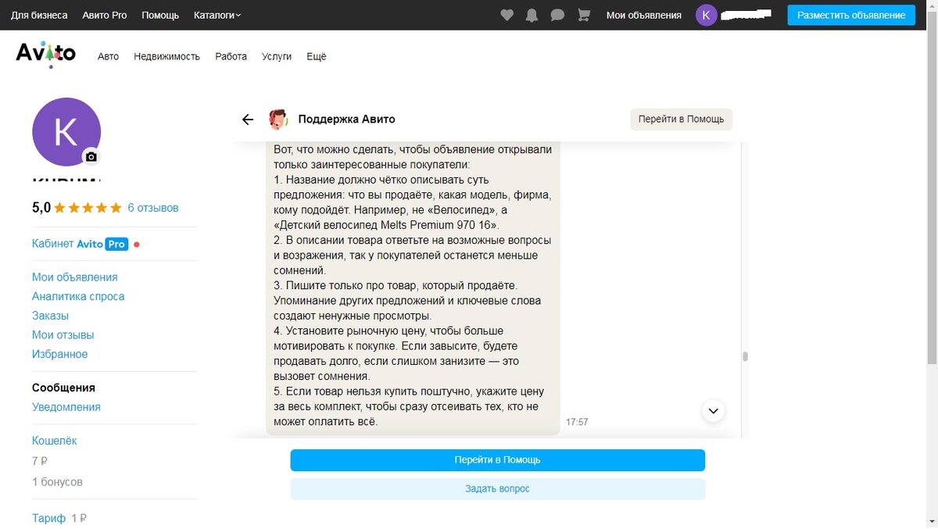The width and height of the screenshot is (938, 529).
Task: Open messages chat bubble icon
Action: [557, 15]
